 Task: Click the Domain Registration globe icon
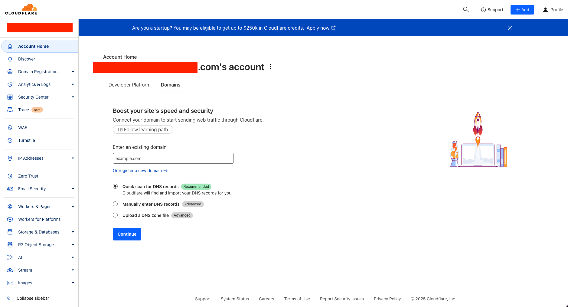10,72
